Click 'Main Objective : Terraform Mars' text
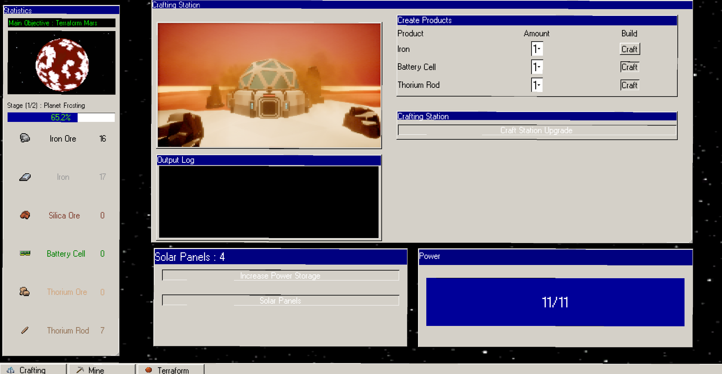The width and height of the screenshot is (722, 374). pos(53,23)
